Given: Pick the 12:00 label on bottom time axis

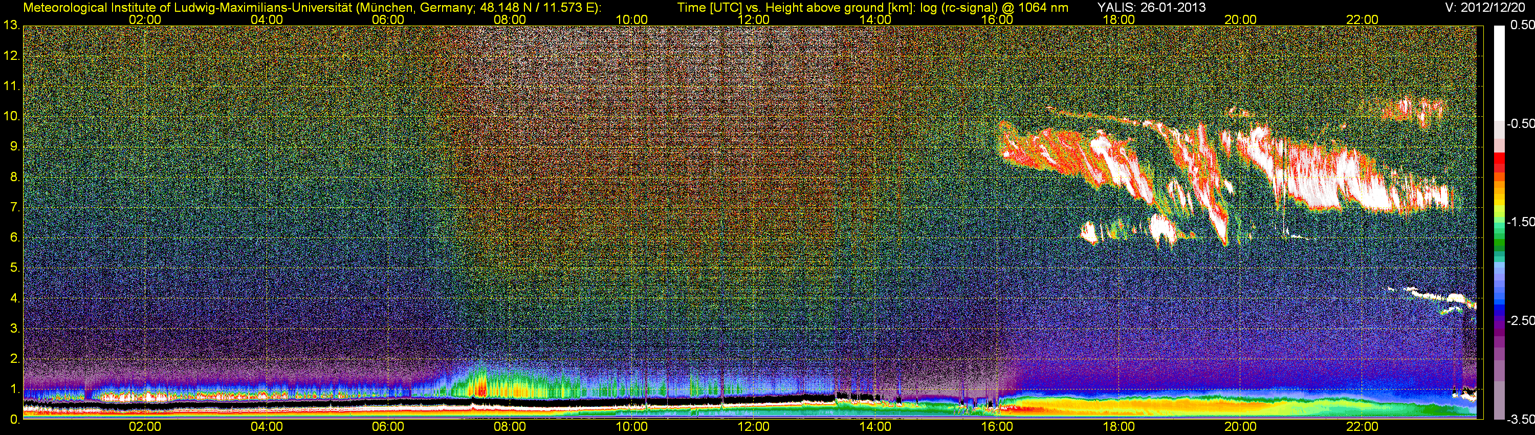Looking at the screenshot, I should pos(753,427).
